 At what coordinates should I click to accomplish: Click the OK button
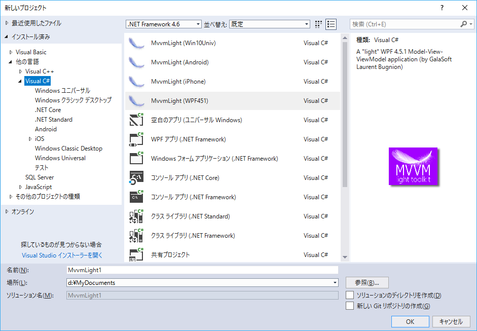(410, 321)
